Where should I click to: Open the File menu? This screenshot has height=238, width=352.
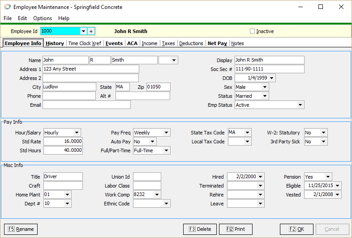coord(8,18)
